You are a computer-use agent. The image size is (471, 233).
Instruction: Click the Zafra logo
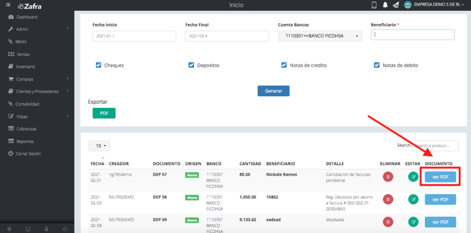pos(29,6)
